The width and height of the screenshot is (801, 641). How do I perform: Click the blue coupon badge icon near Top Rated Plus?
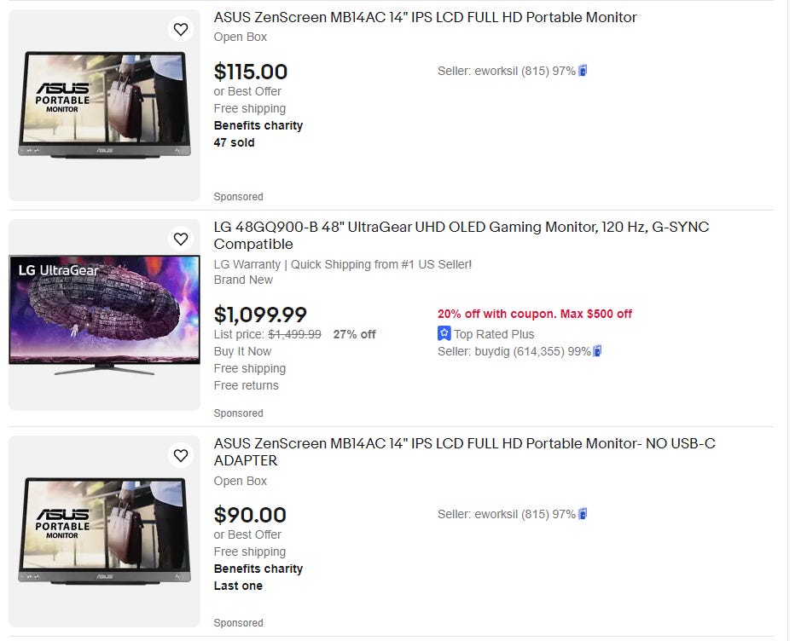point(444,334)
